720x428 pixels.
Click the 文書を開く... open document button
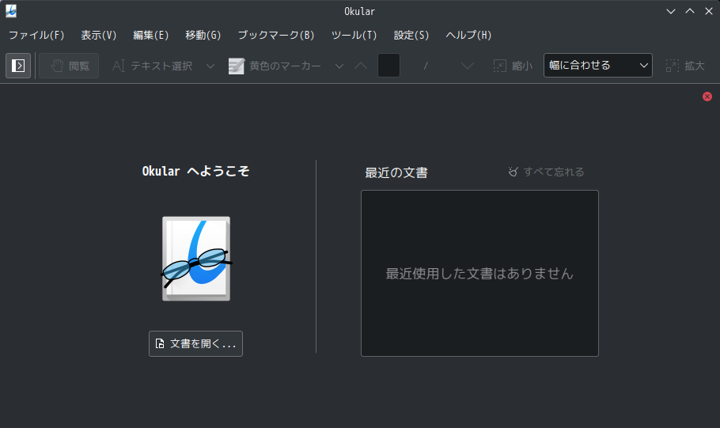[x=195, y=343]
